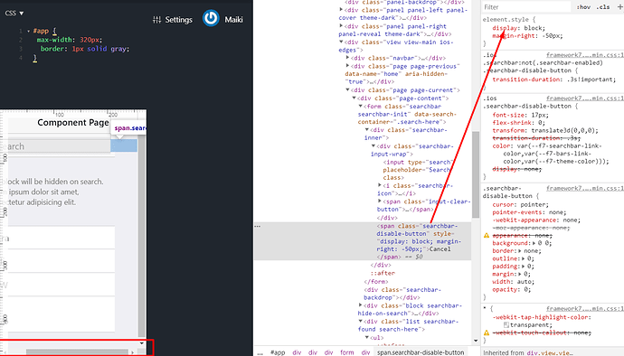
Task: Click the Elements scrollbar down arrow
Action: click(476, 341)
